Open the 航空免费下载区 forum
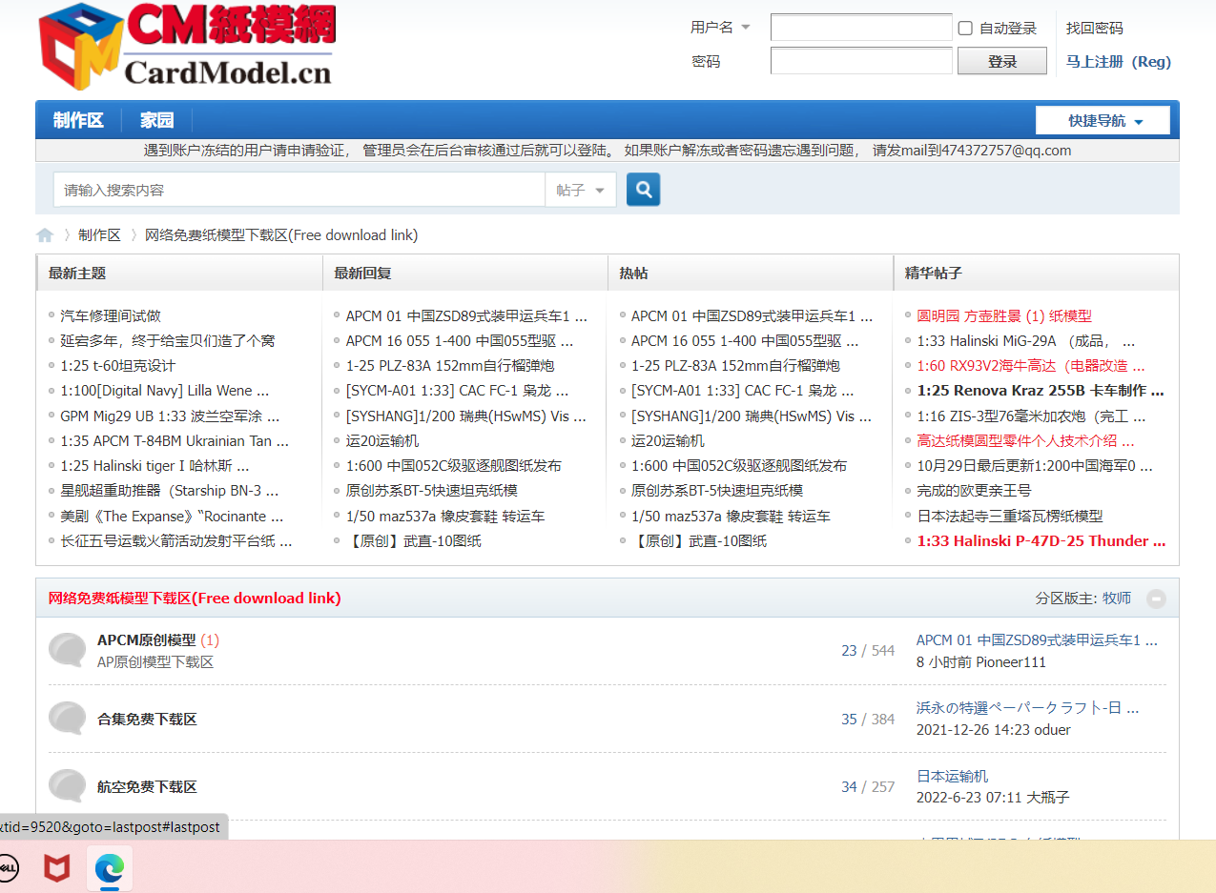The width and height of the screenshot is (1216, 893). [x=147, y=786]
